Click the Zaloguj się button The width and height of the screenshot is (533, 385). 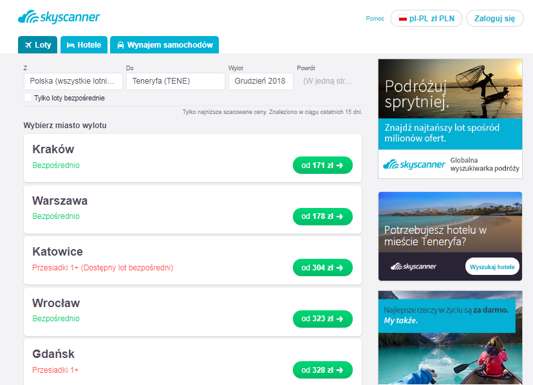pos(494,19)
